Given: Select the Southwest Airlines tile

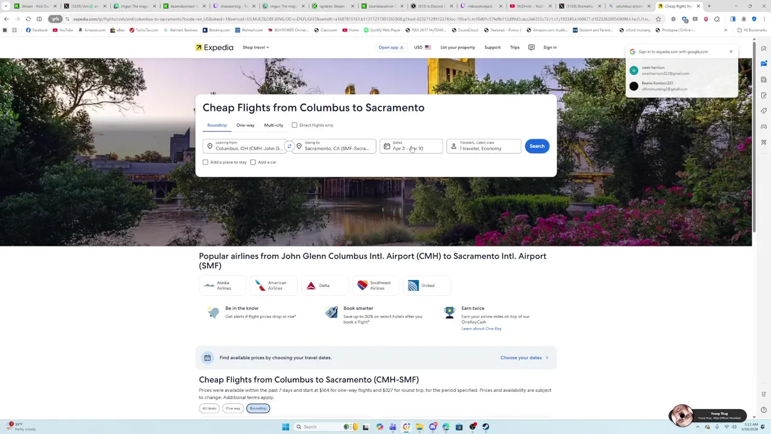Looking at the screenshot, I should (x=376, y=286).
